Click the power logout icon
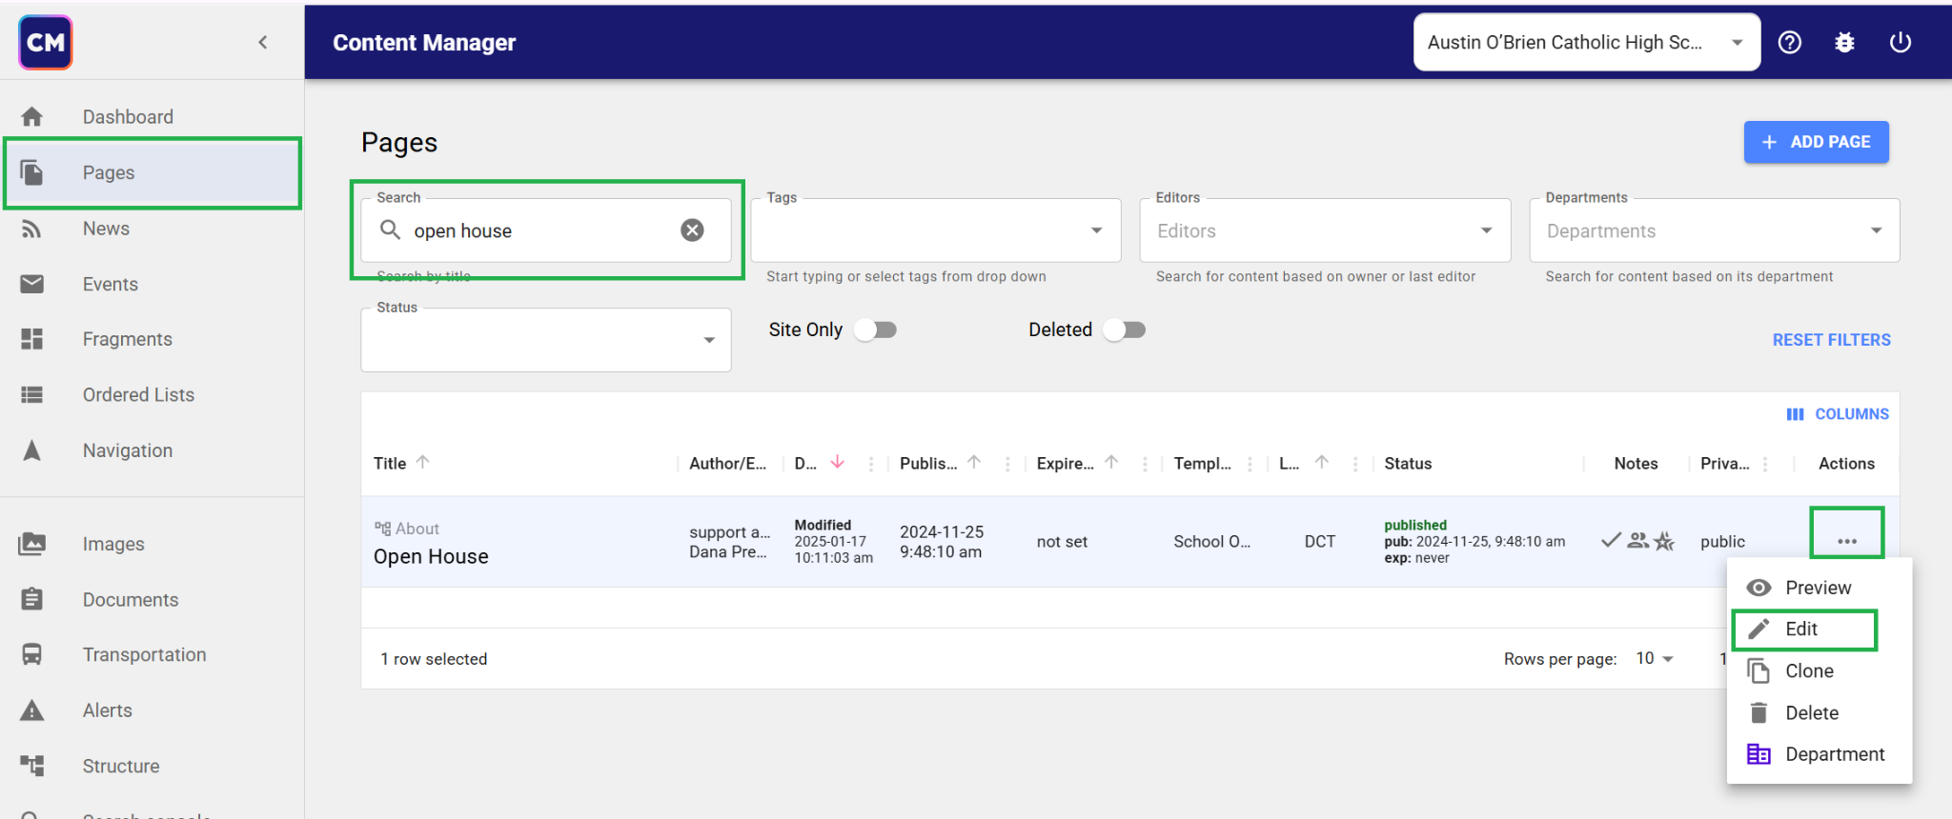This screenshot has width=1952, height=819. point(1900,42)
